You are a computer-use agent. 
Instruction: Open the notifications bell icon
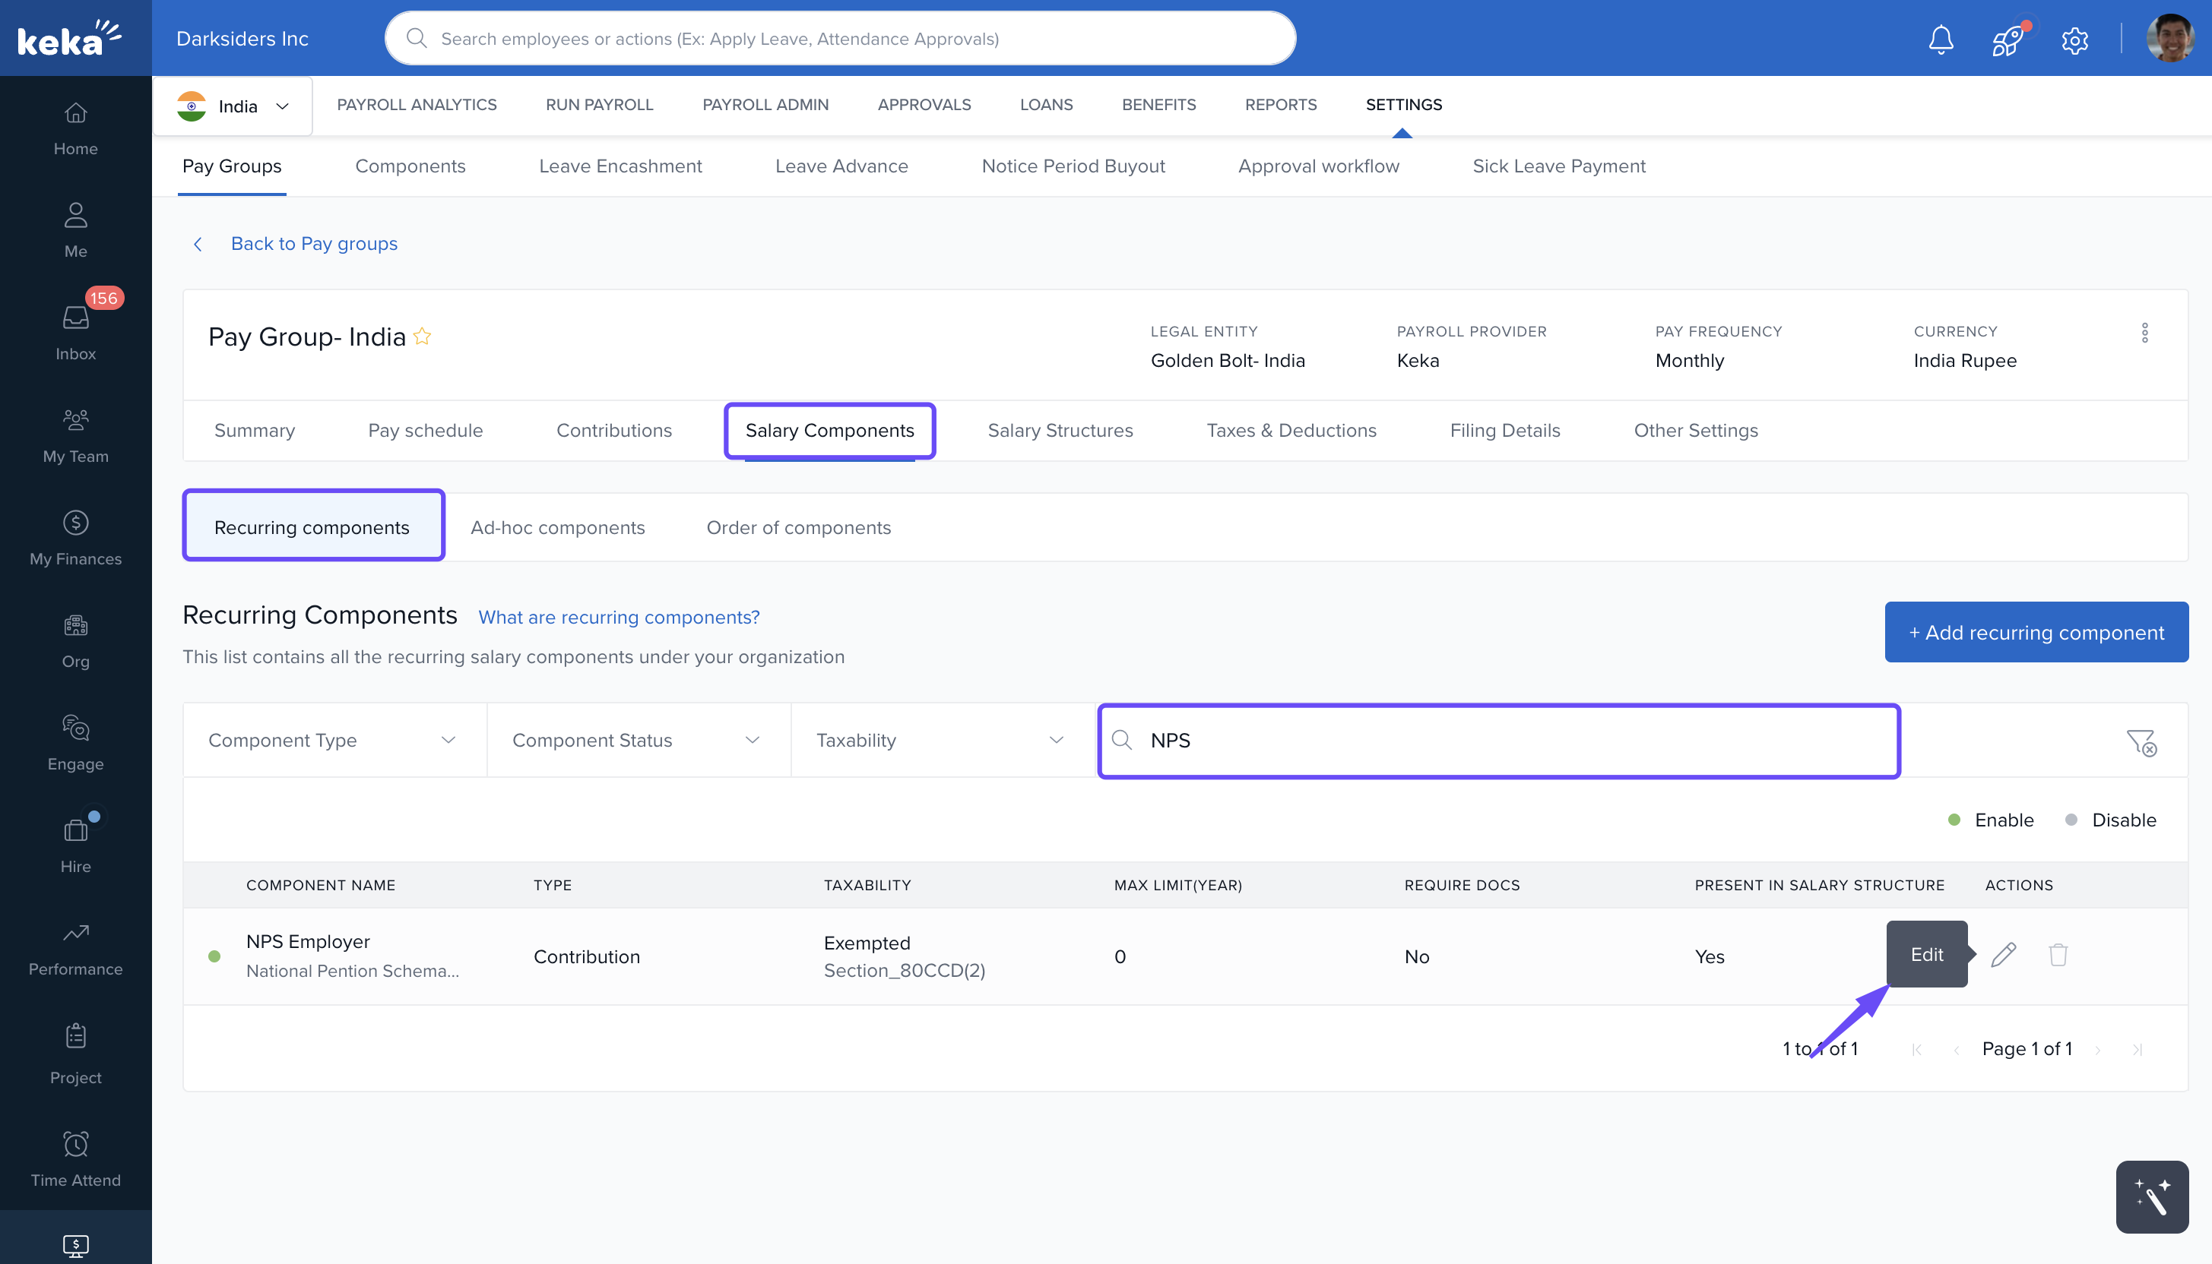tap(1940, 39)
